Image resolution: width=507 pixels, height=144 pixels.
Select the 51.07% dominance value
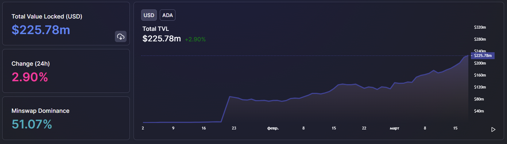32,124
